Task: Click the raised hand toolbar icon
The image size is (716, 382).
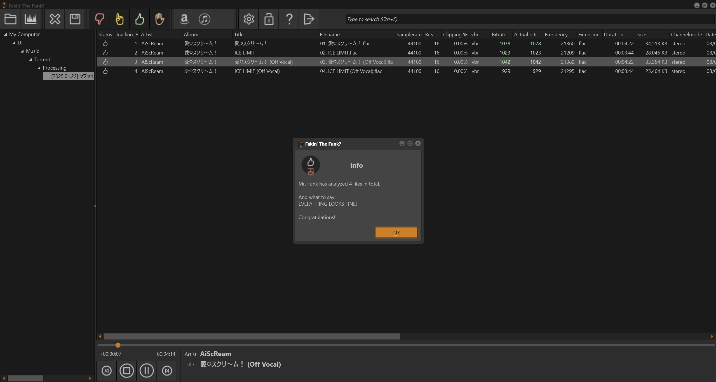Action: 160,19
